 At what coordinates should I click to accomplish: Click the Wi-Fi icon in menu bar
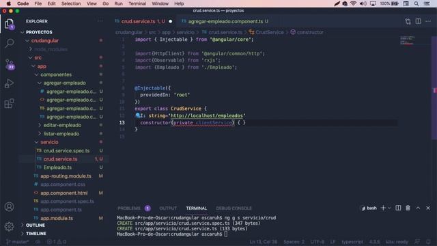(354, 3)
